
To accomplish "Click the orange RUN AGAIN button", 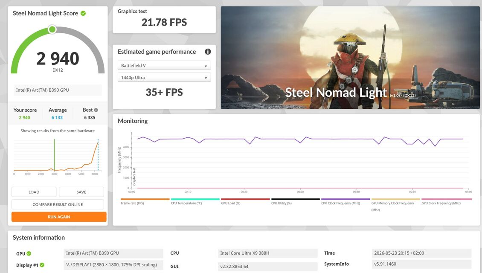I will (59, 217).
